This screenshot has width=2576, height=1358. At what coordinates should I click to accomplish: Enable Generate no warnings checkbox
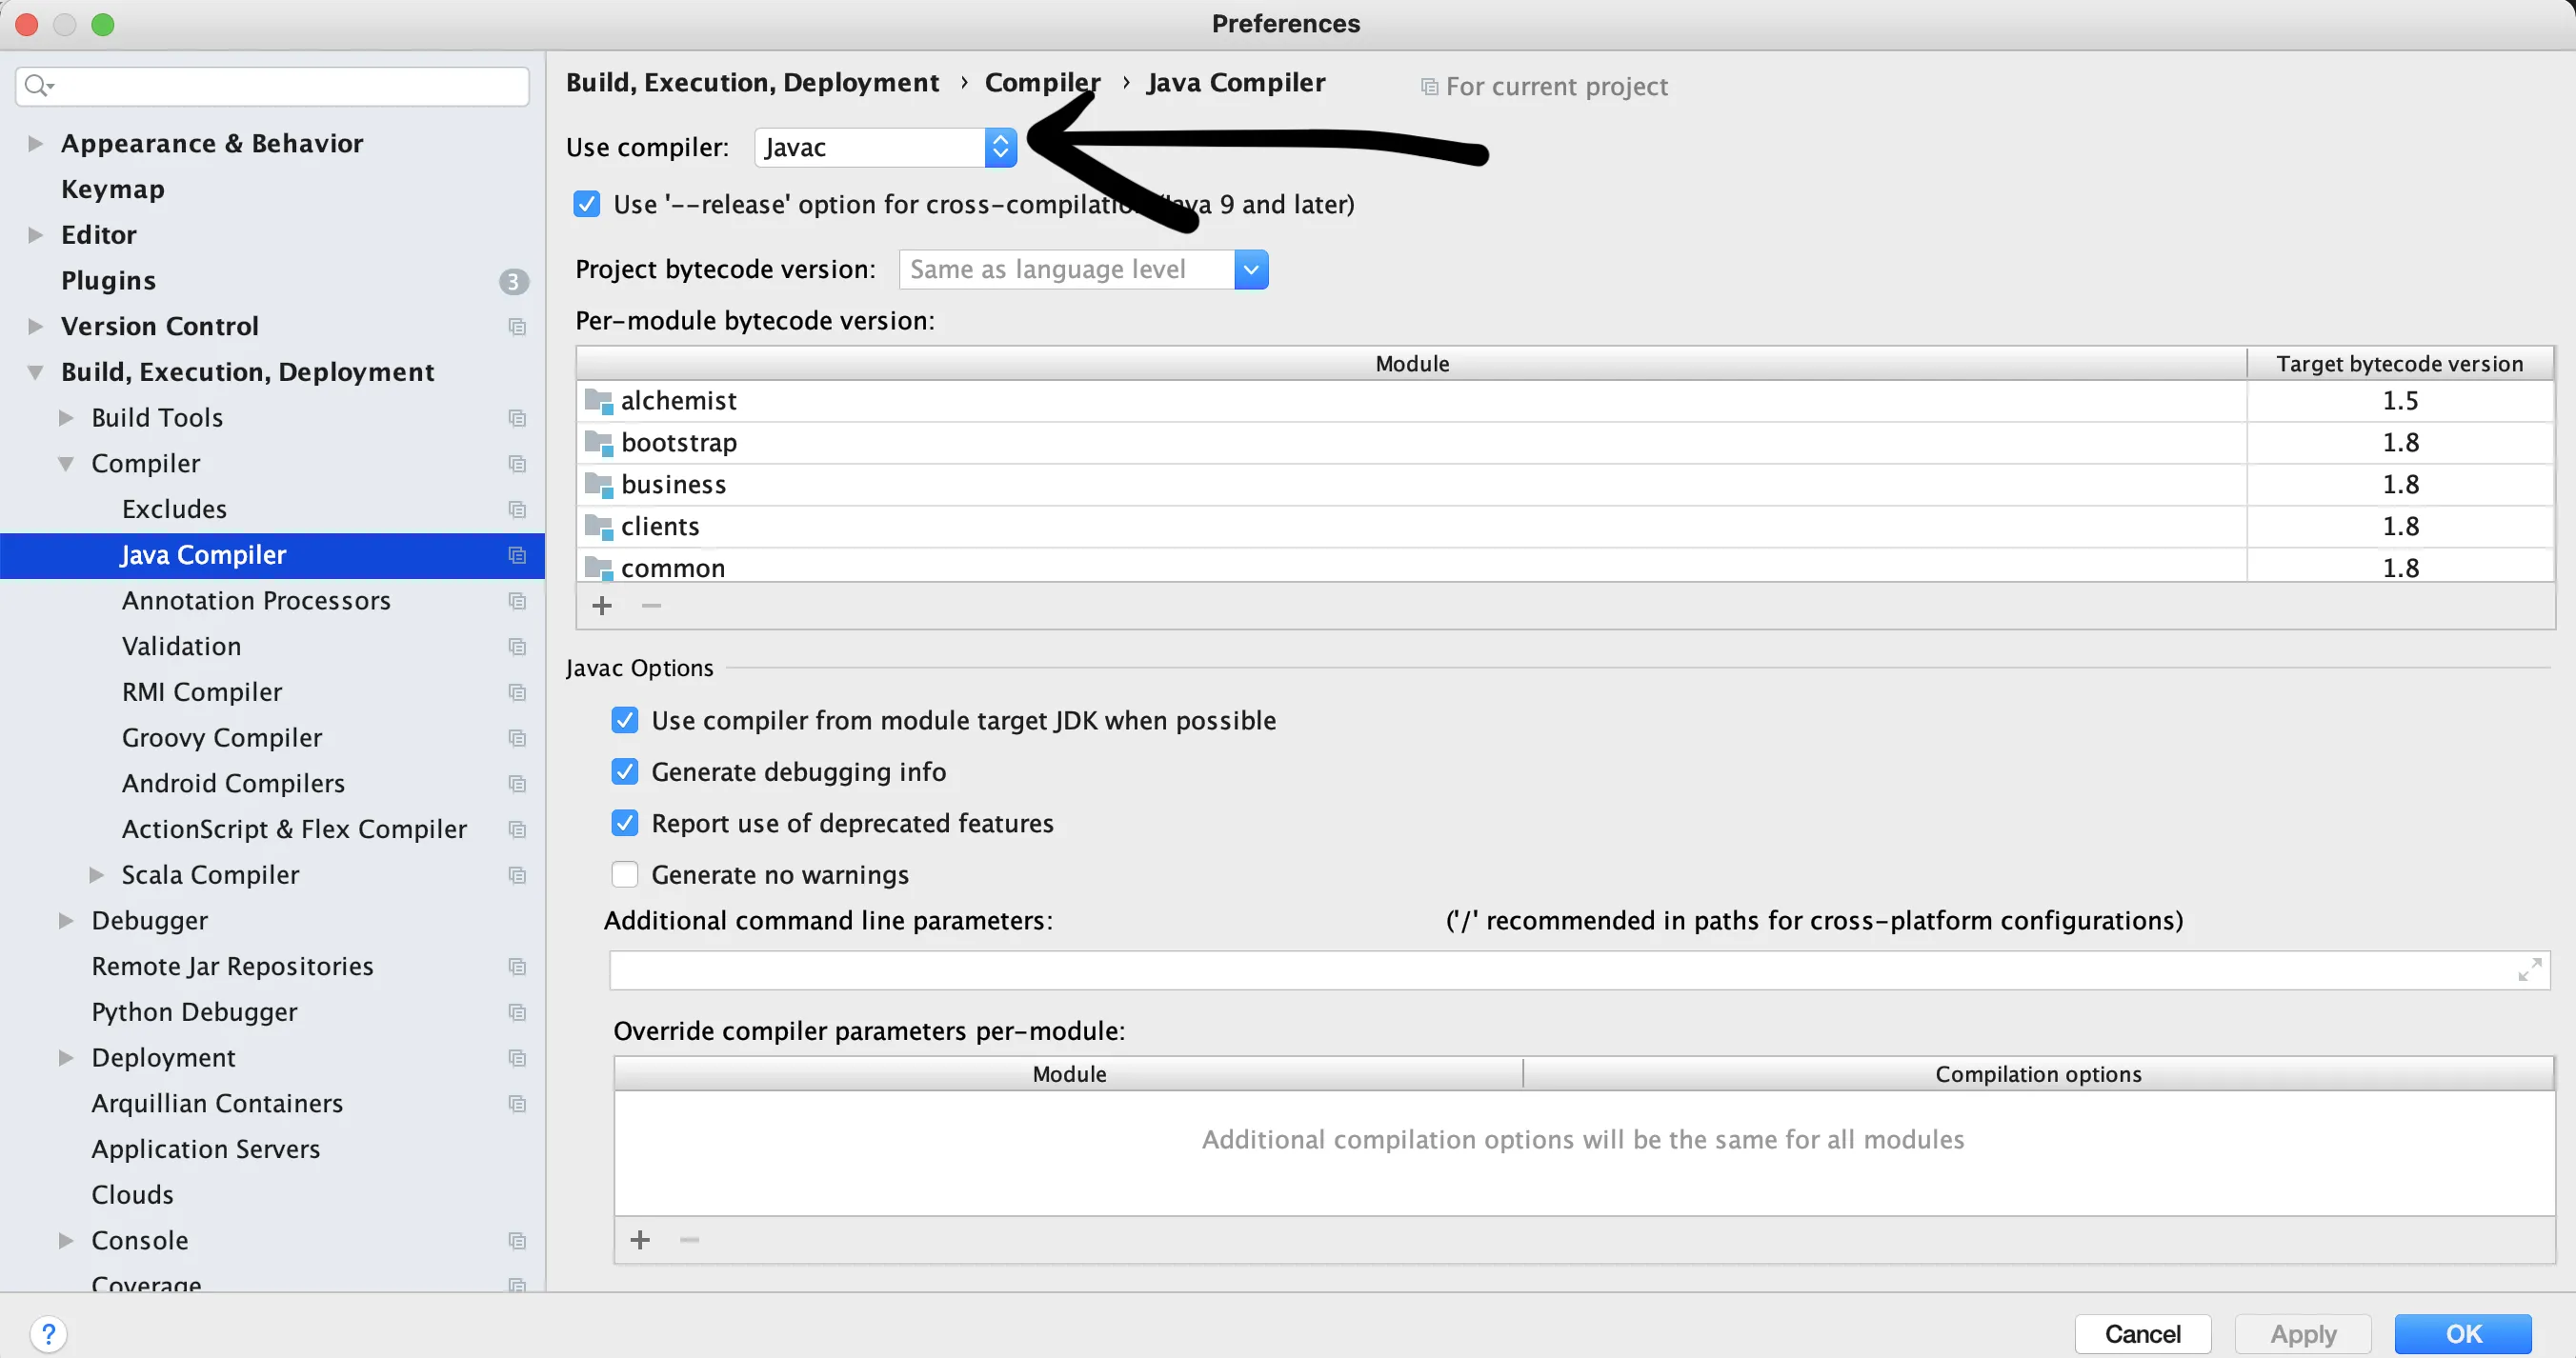(625, 875)
